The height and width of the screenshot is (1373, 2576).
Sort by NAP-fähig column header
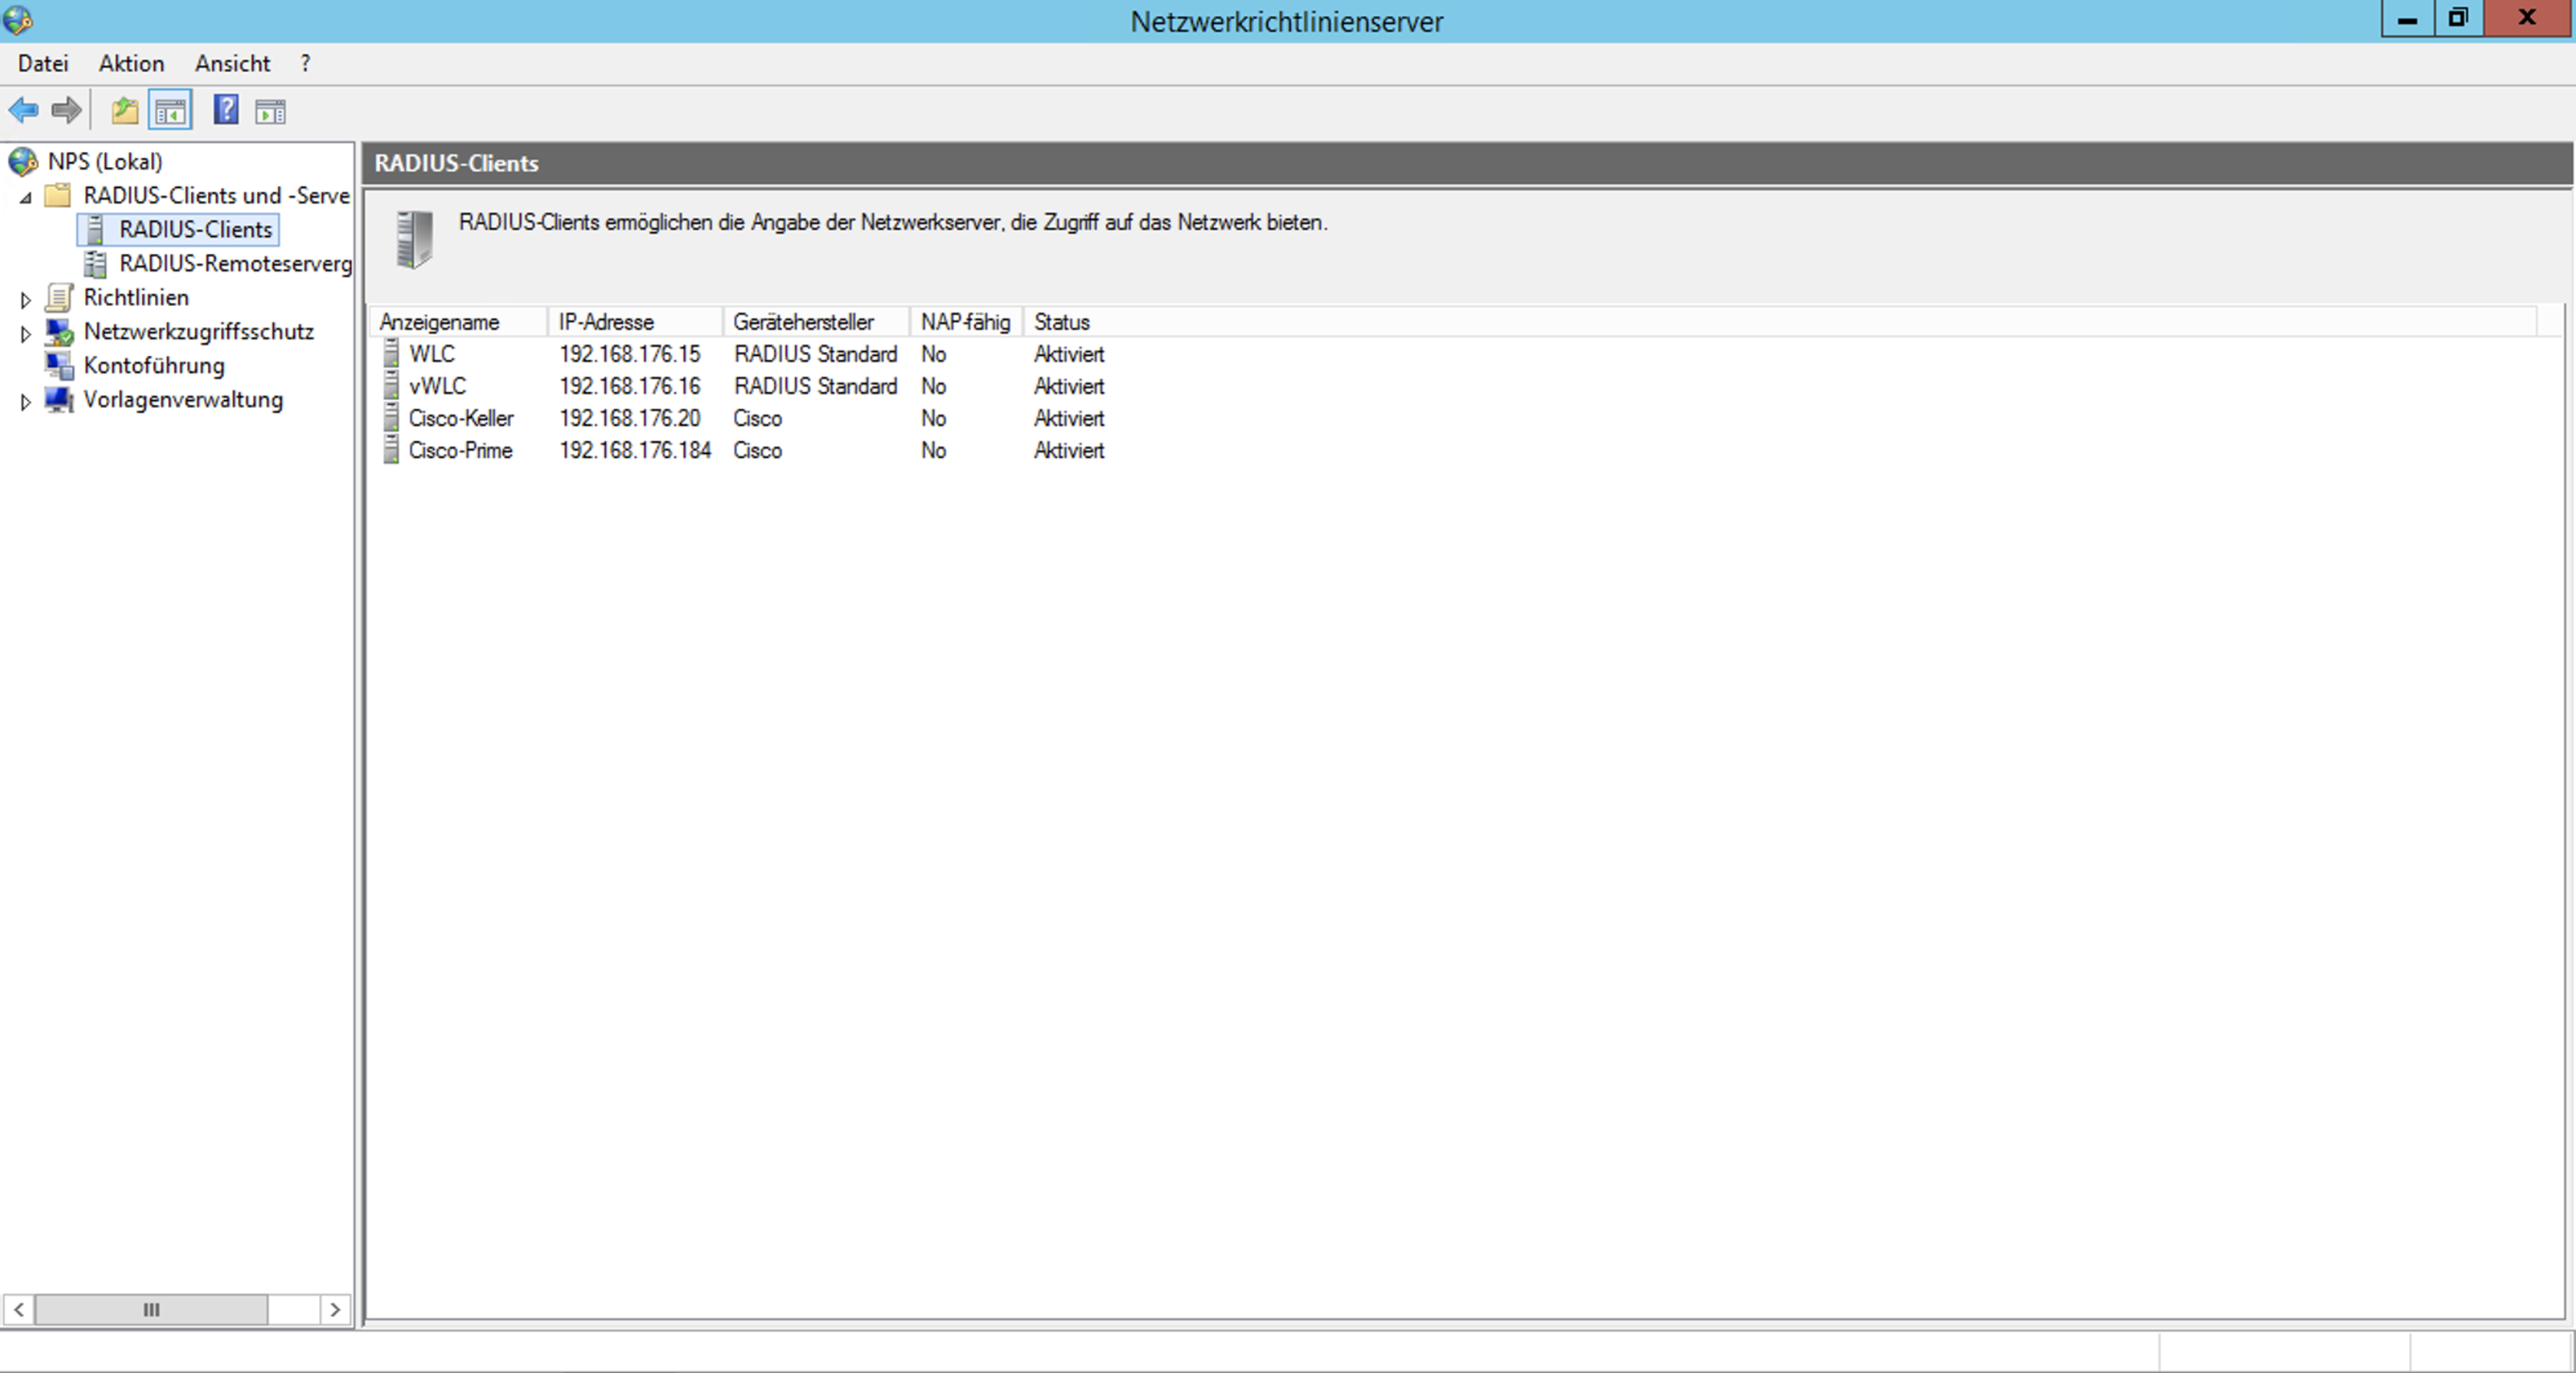pyautogui.click(x=966, y=322)
